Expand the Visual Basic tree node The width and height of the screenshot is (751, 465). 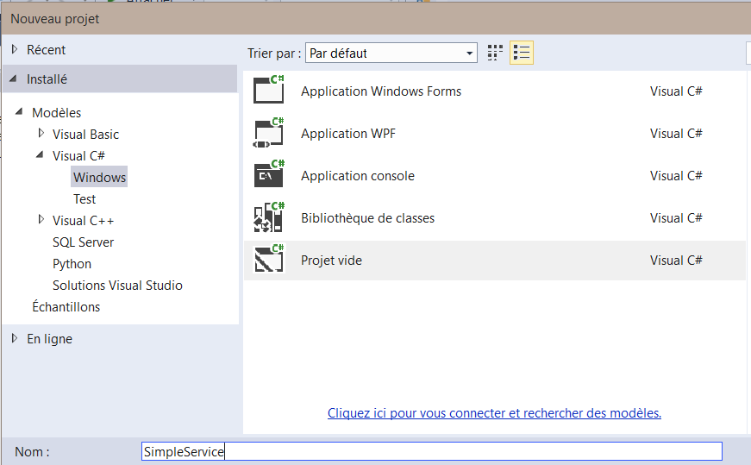[41, 134]
